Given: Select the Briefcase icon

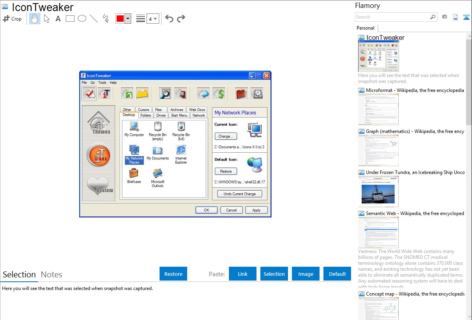Looking at the screenshot, I should (x=134, y=176).
